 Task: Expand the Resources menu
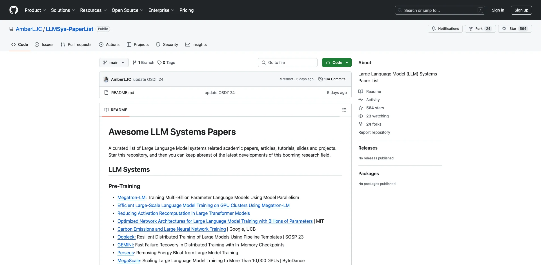pos(94,10)
